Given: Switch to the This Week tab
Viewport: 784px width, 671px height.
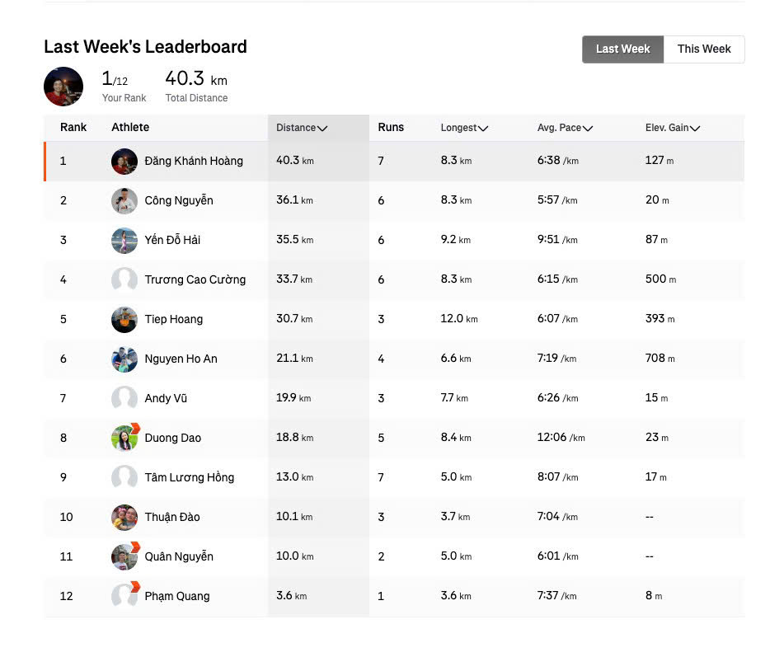Looking at the screenshot, I should coord(704,49).
